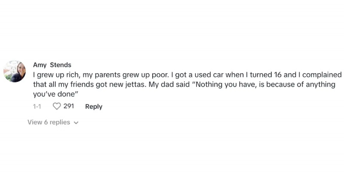This screenshot has width=344, height=179.
Task: Select the 291 likes count
Action: click(69, 106)
